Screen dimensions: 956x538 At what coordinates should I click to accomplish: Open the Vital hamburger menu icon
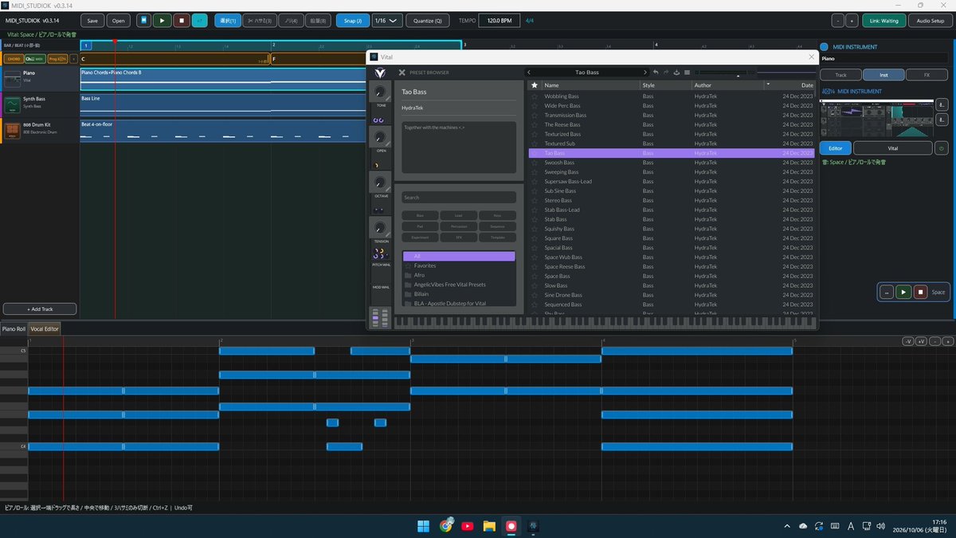[687, 73]
